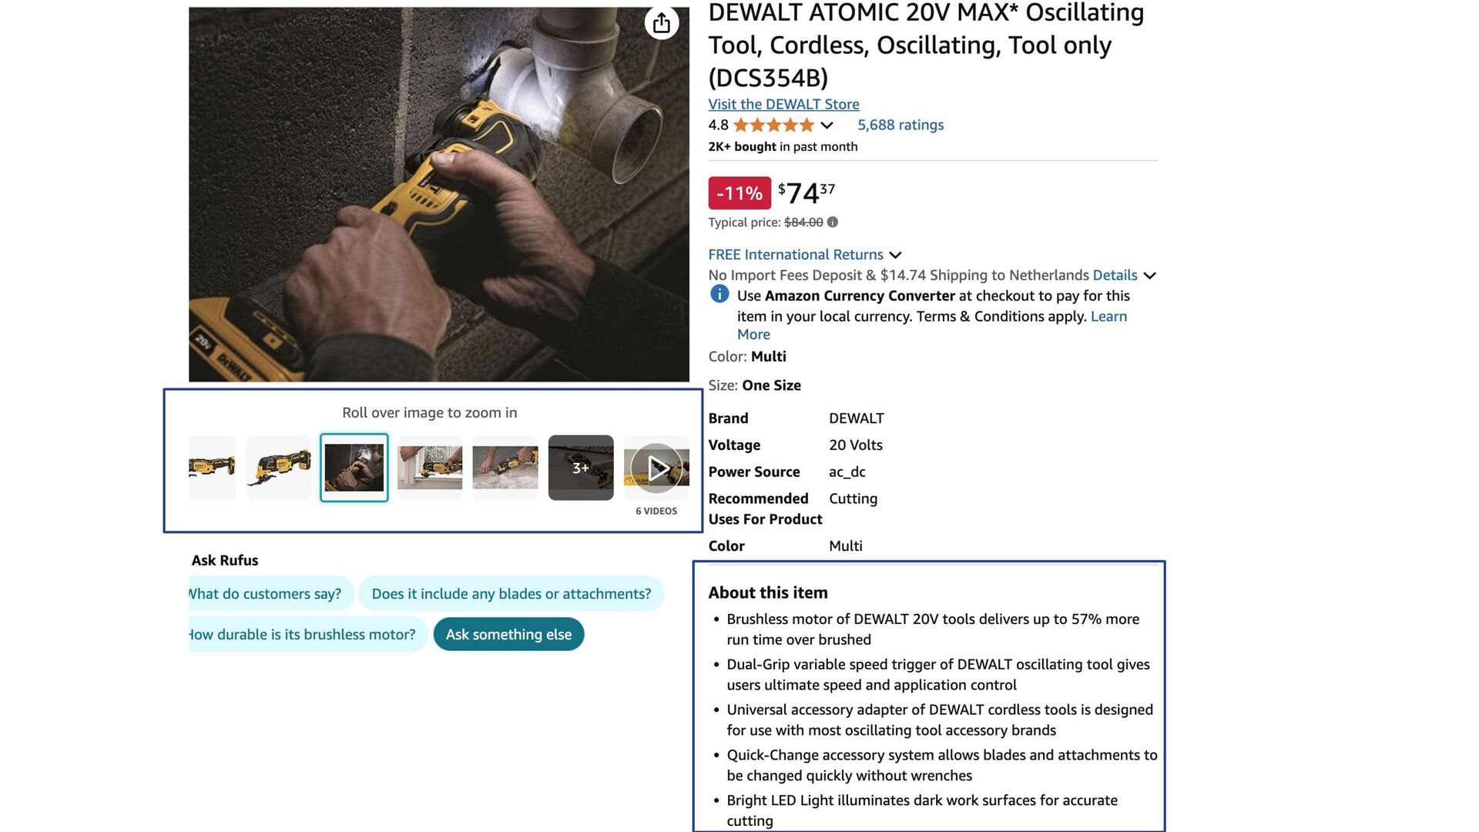Click the share icon on product image
This screenshot has width=1479, height=832.
pyautogui.click(x=661, y=23)
